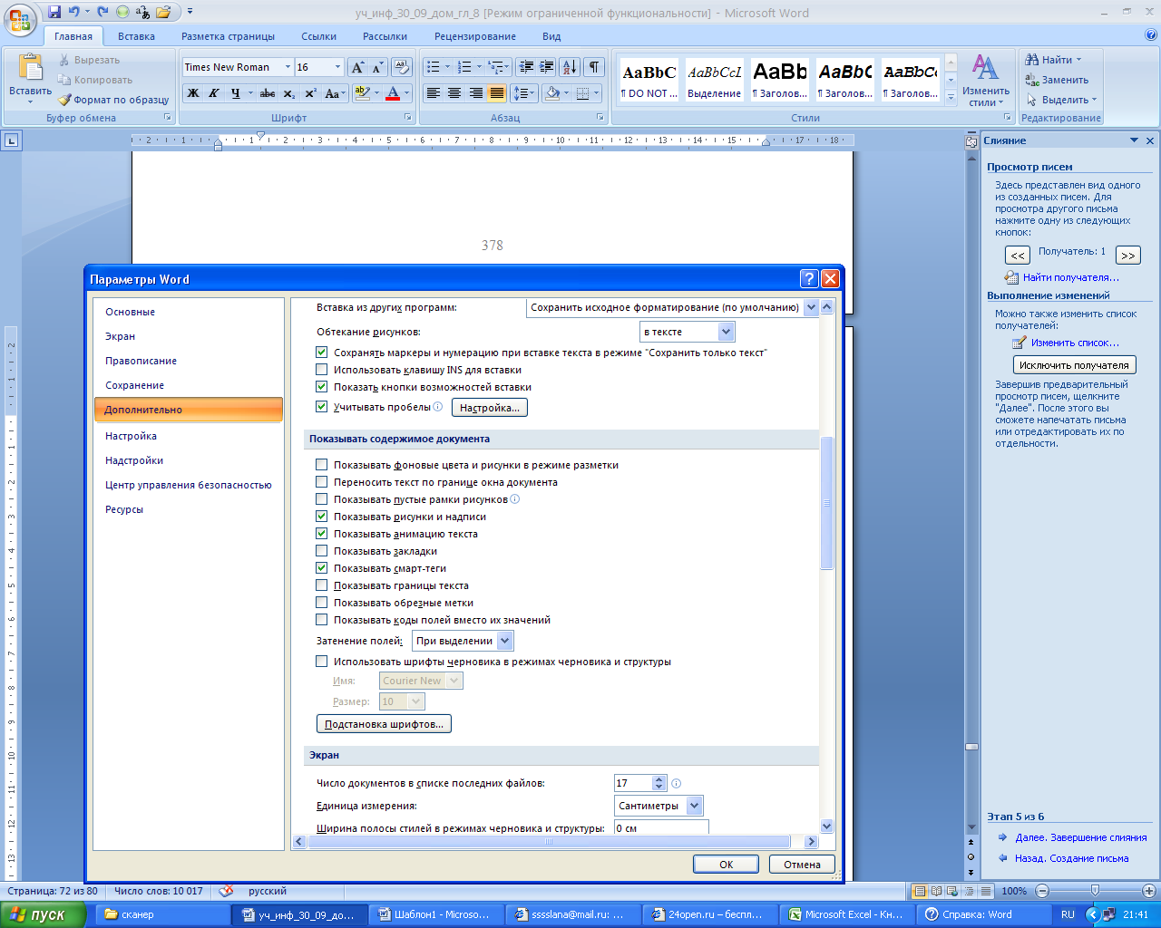
Task: Toggle Учитывать пробелы checkbox
Action: (x=321, y=407)
